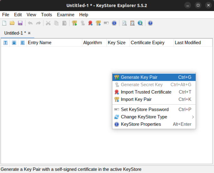Click the Redo arrow in the toolbar

tap(38, 23)
